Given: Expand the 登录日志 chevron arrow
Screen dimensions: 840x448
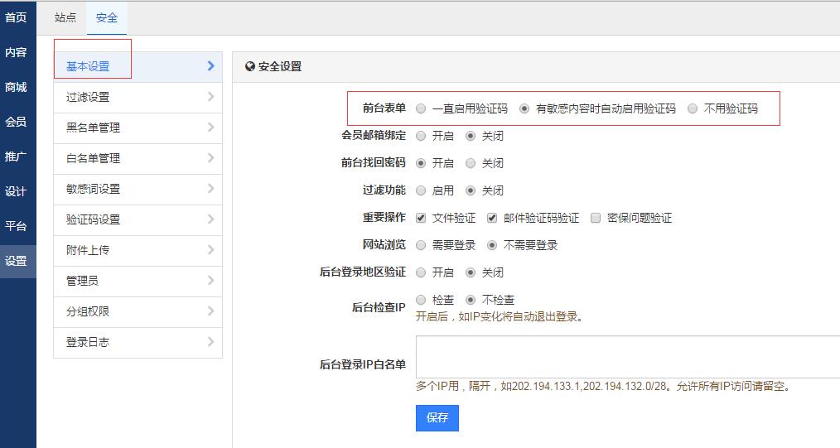Looking at the screenshot, I should point(211,341).
